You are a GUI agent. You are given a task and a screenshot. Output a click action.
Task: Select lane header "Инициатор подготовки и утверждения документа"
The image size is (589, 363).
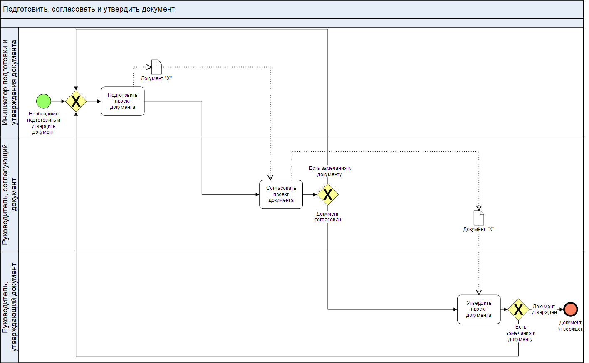click(10, 82)
